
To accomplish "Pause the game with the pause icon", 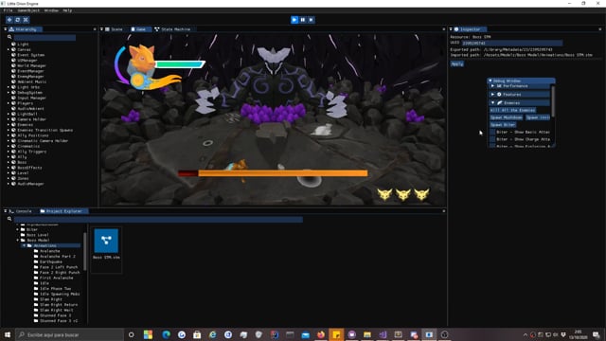I will tap(303, 20).
